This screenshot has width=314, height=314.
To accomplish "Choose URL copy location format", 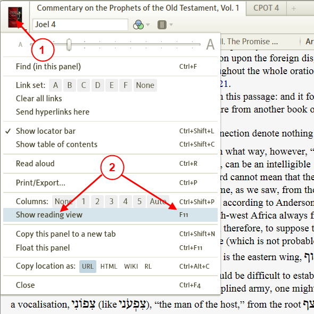I will (x=88, y=267).
